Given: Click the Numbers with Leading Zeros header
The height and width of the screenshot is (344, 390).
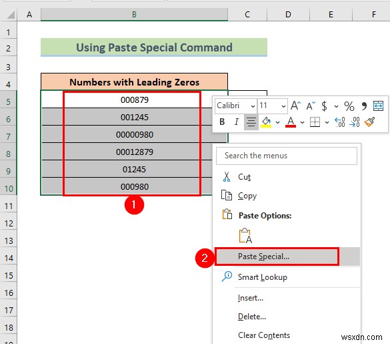Looking at the screenshot, I should coord(134,82).
